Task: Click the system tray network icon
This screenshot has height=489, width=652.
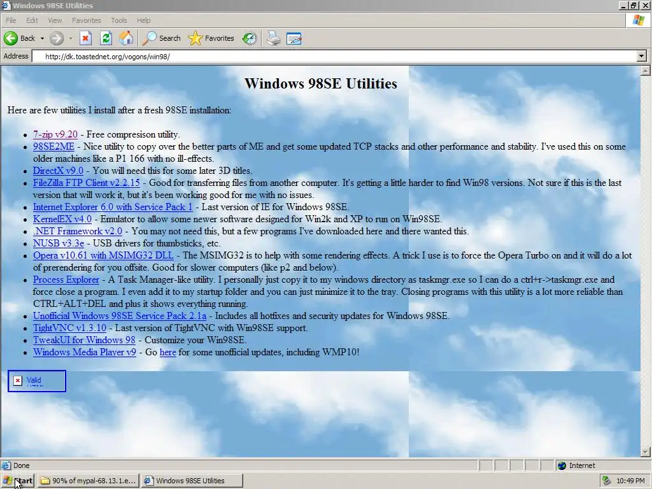Action: [x=607, y=481]
